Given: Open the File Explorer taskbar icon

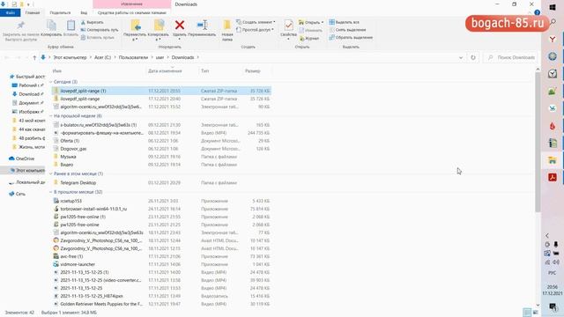Looking at the screenshot, I should point(553,160).
